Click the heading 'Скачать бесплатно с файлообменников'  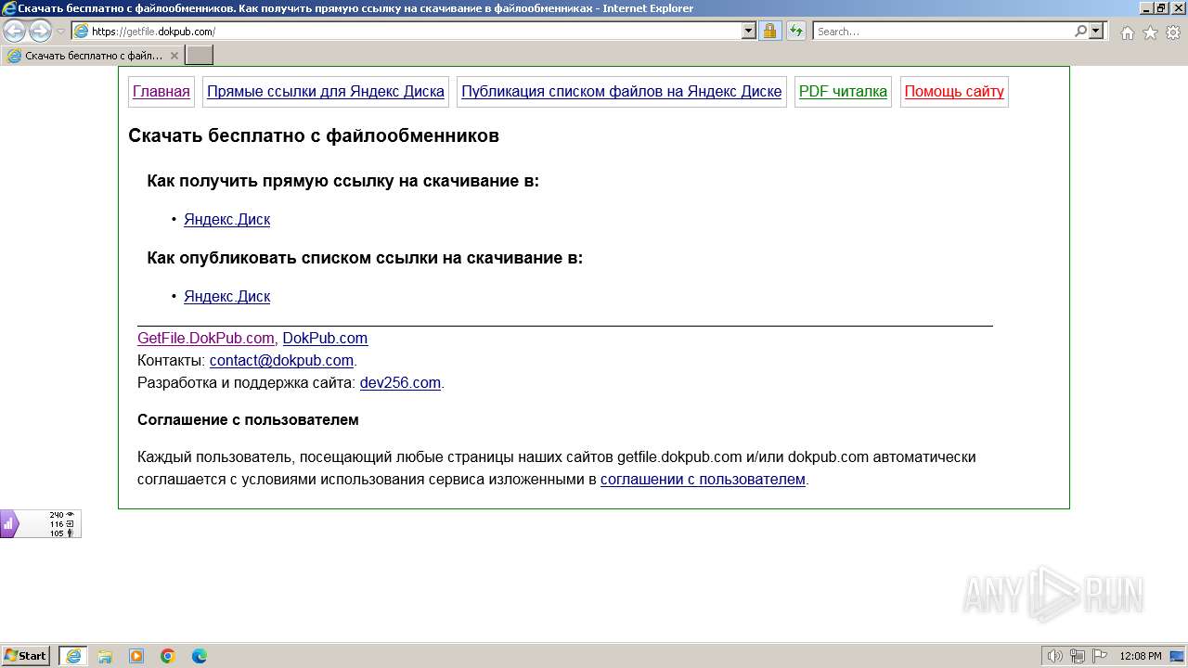[314, 136]
